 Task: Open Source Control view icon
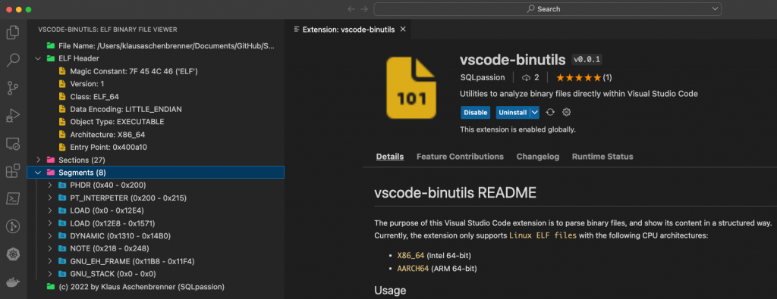pos(13,89)
